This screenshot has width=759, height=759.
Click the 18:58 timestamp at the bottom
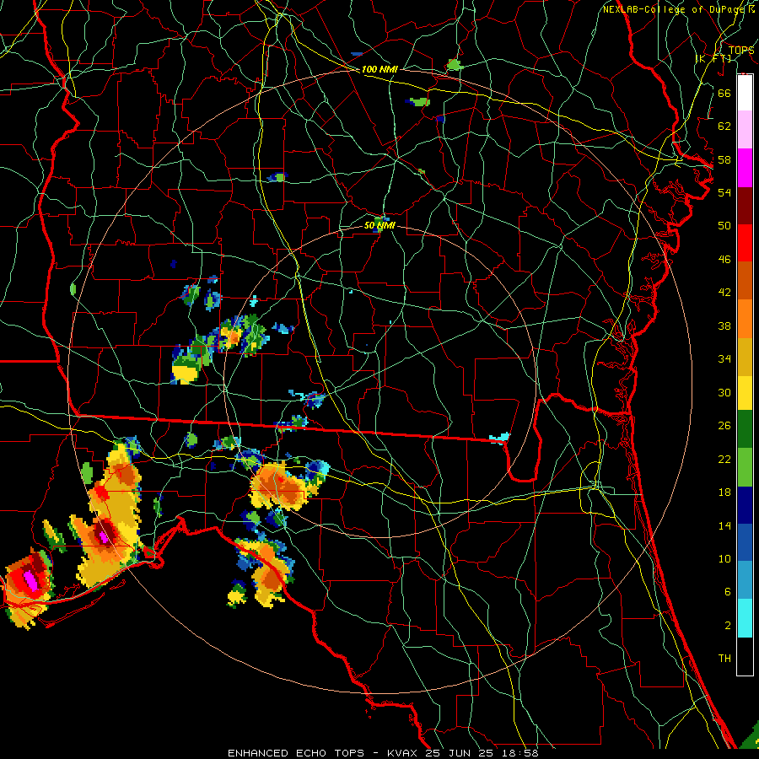point(519,753)
